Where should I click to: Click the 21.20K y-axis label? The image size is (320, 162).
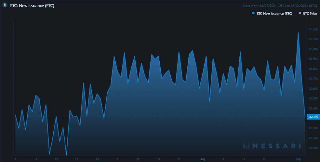[313, 29]
